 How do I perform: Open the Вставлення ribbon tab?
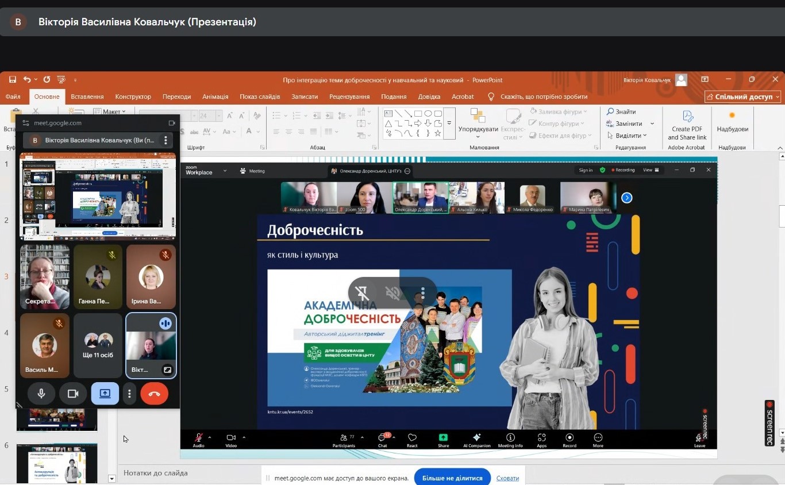[x=87, y=97]
